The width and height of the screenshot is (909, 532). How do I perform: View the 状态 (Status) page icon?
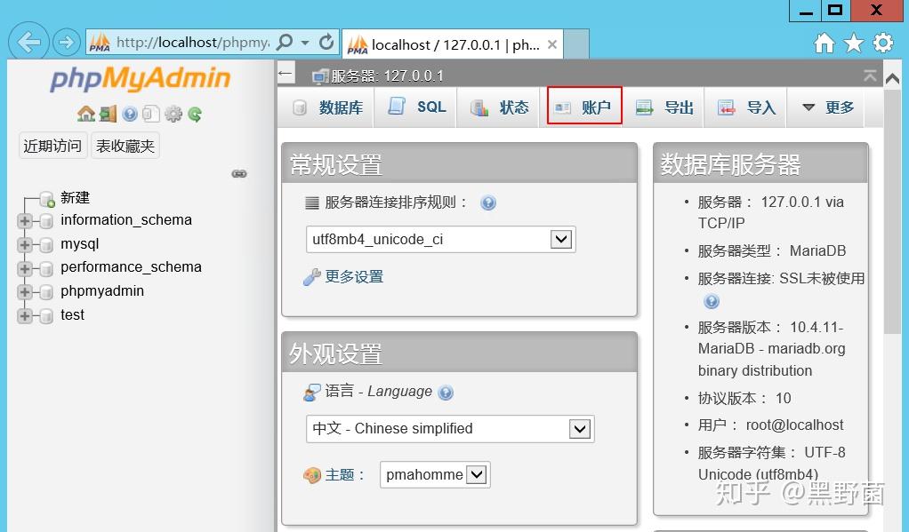coord(479,107)
